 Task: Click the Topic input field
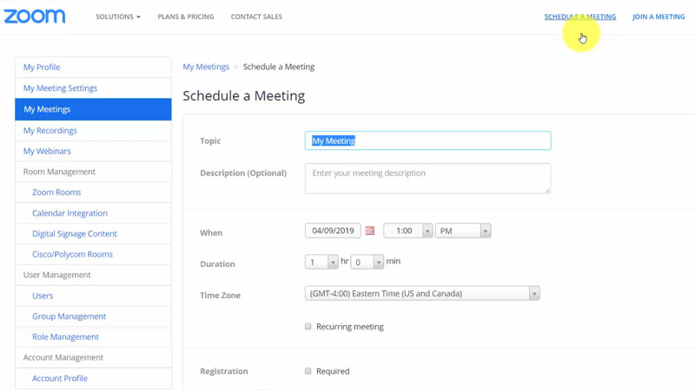click(x=427, y=140)
